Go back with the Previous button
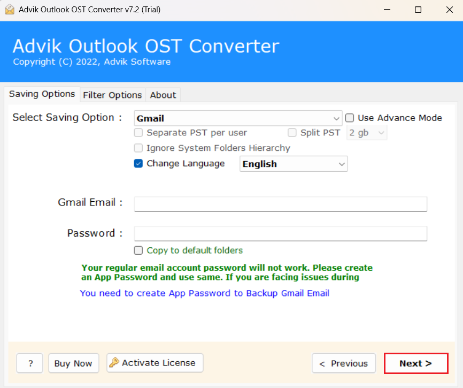Image resolution: width=463 pixels, height=388 pixels. [344, 363]
